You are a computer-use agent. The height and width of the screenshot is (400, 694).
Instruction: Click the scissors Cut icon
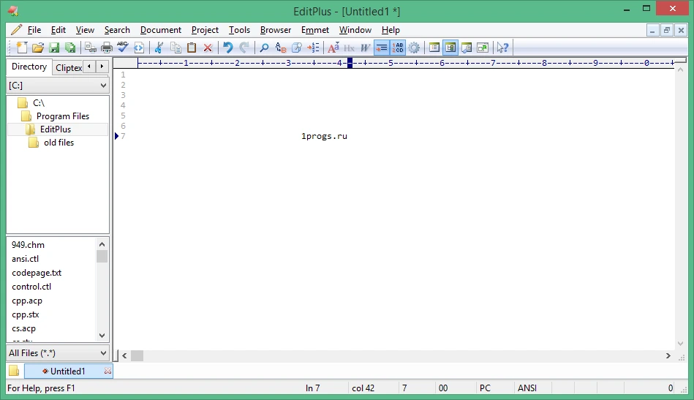coord(159,48)
